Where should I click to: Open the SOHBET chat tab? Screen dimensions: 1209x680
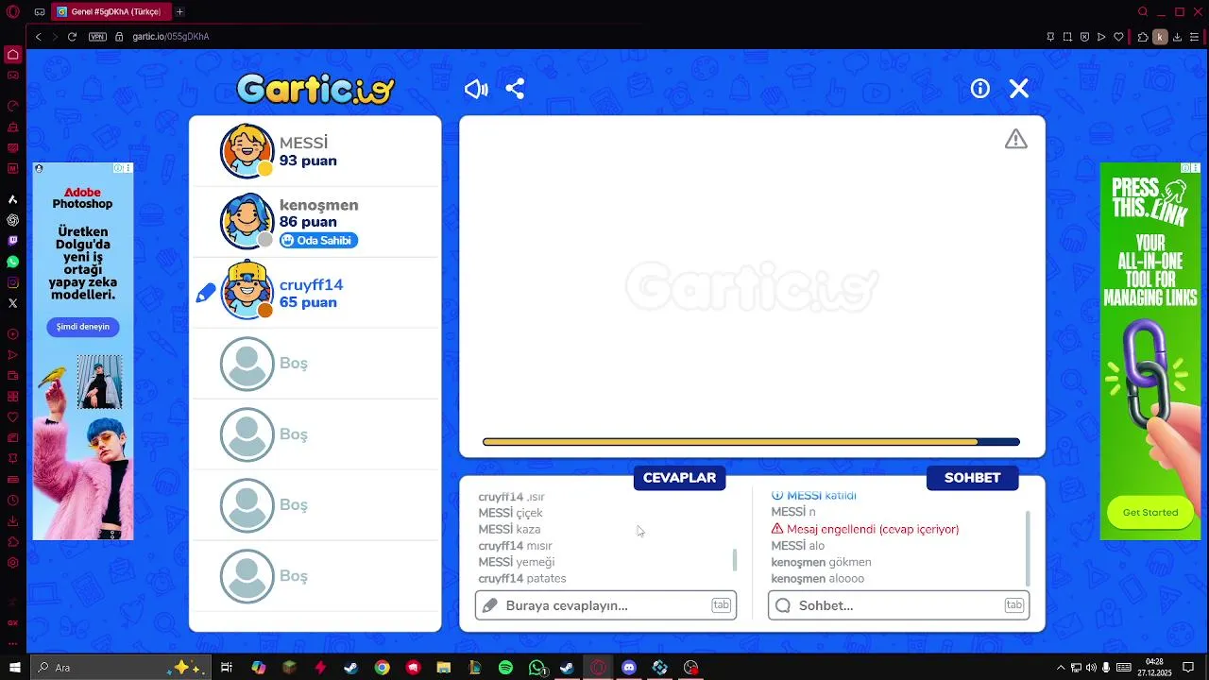[972, 478]
